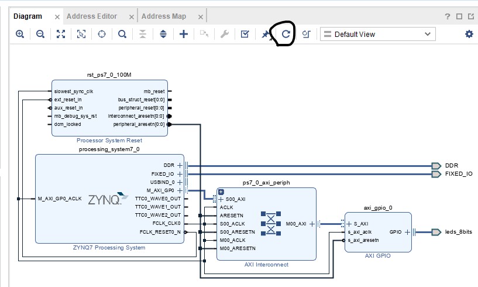Image resolution: width=478 pixels, height=287 pixels.
Task: Switch to the Address Map tab
Action: tap(164, 16)
